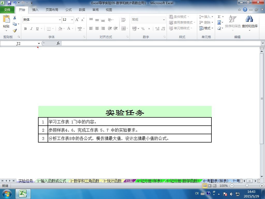Click the Cut scissors icon
The width and height of the screenshot is (265, 199).
click(x=14, y=18)
